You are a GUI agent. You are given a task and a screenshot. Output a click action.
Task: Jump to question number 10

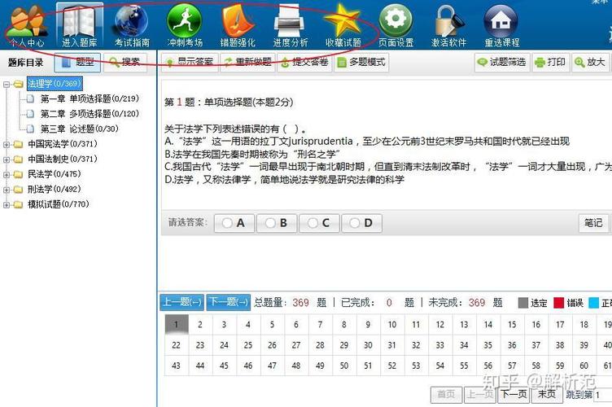[392, 324]
